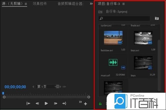Switch to the 效果控件 tab
166x110 pixels.
(x=40, y=4)
